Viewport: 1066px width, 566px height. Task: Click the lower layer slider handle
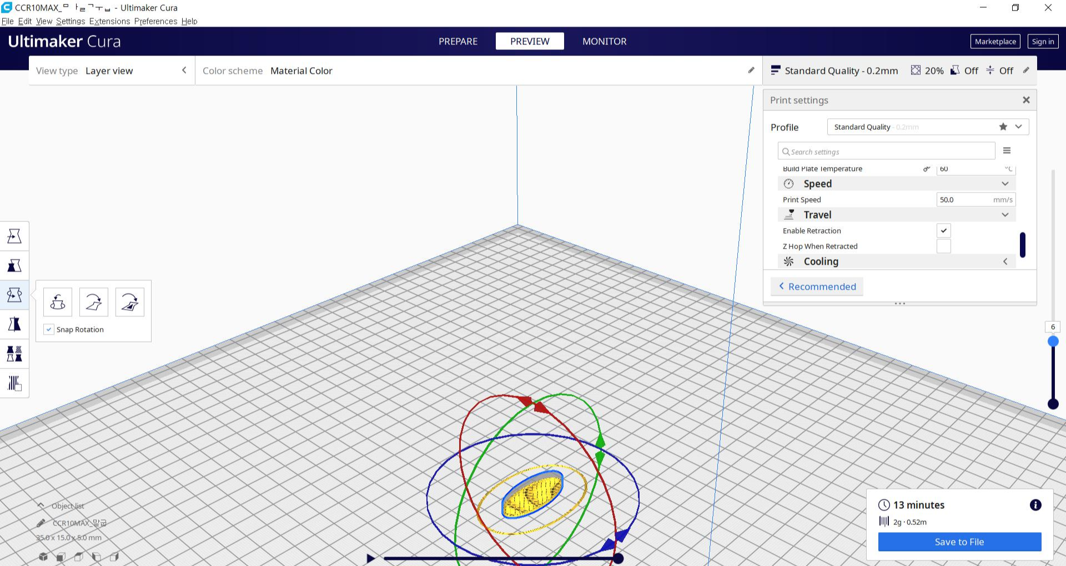coord(1053,403)
